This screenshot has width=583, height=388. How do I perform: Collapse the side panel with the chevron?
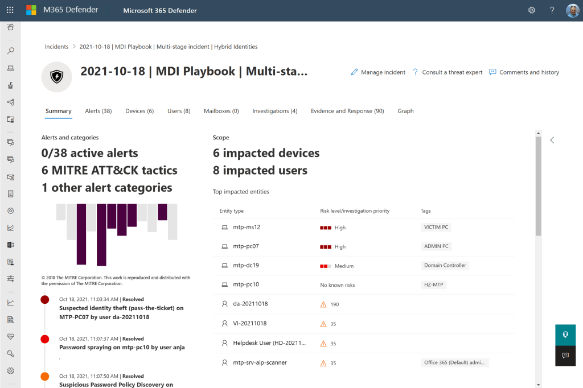[x=552, y=140]
